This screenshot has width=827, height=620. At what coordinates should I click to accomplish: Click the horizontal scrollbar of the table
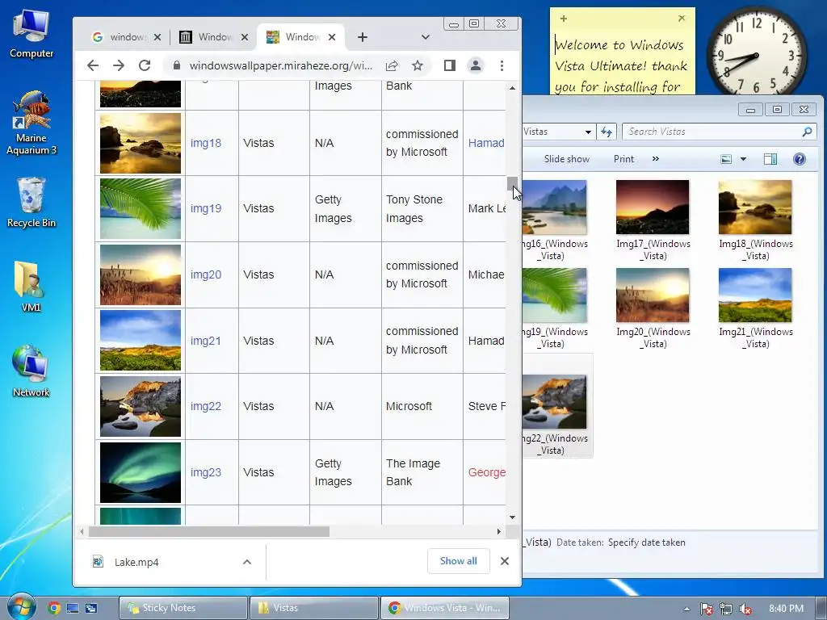point(209,531)
